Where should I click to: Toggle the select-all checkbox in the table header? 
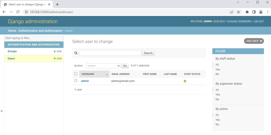point(76,74)
